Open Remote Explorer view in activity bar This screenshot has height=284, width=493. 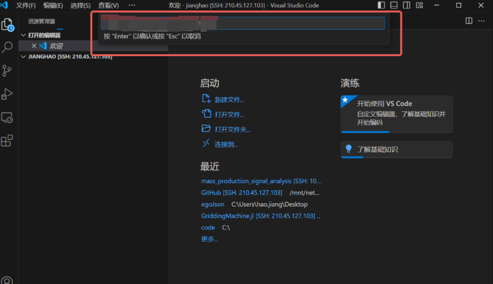7,118
